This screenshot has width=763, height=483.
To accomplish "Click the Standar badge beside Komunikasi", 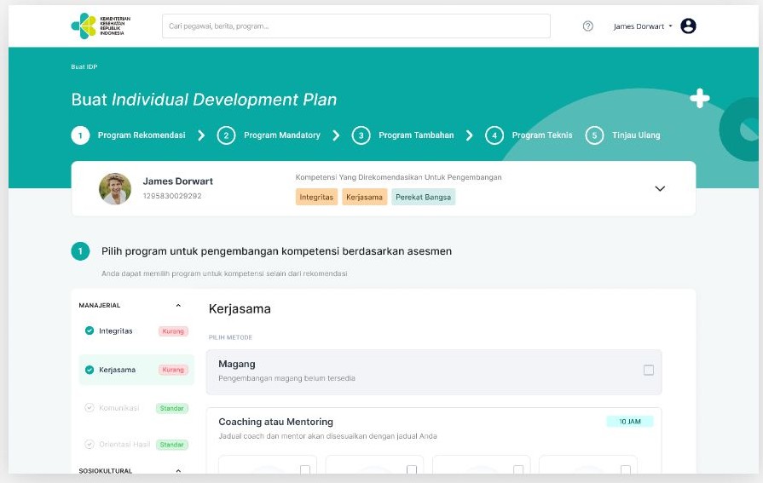I will point(171,408).
